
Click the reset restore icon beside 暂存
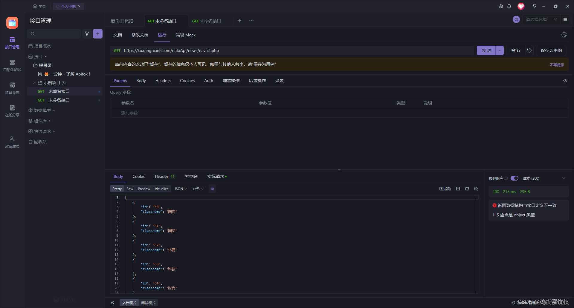[x=529, y=50]
